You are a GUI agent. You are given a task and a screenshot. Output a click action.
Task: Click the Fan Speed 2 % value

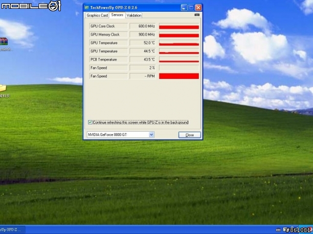coord(142,68)
